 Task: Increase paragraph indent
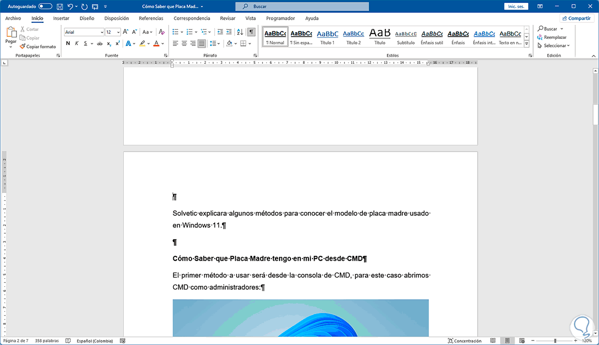228,32
